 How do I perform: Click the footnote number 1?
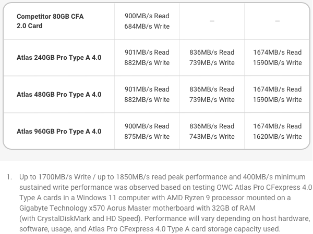[9, 177]
